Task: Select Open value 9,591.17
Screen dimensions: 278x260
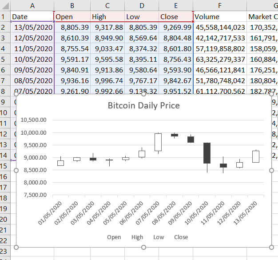Action: coord(72,59)
